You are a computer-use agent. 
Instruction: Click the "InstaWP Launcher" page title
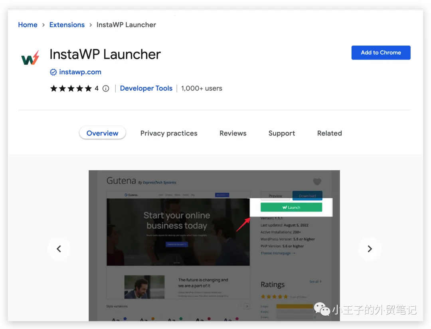[x=105, y=54]
